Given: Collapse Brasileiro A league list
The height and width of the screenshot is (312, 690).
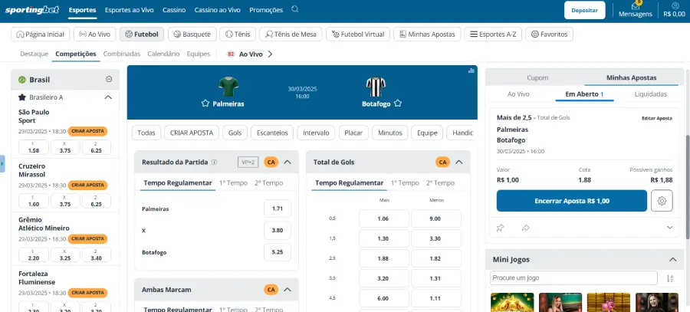Looking at the screenshot, I should [x=108, y=97].
